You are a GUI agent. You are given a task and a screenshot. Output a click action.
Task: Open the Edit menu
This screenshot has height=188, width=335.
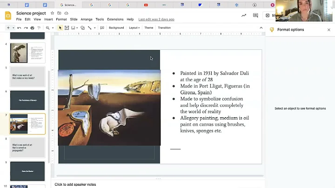[x=27, y=19]
